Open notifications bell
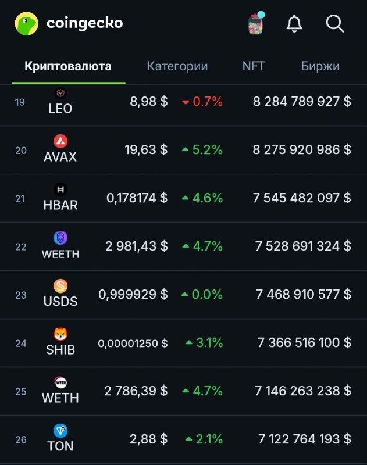 pyautogui.click(x=294, y=23)
